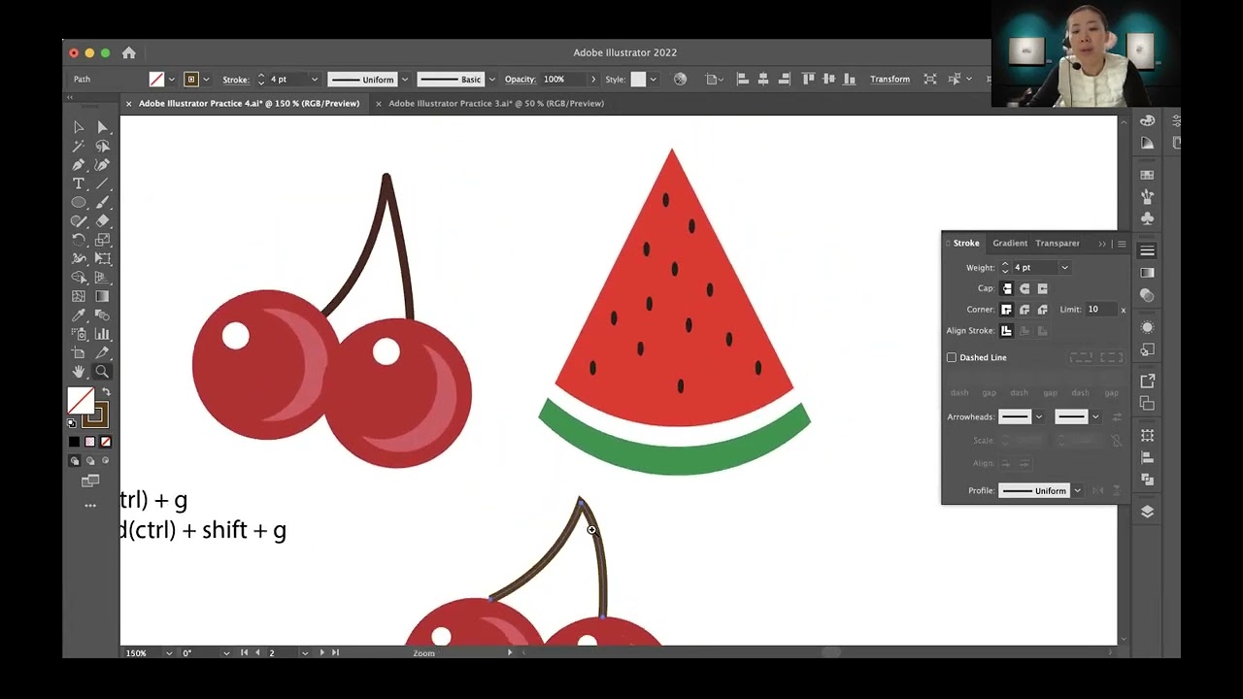Select the Line Segment tool
The height and width of the screenshot is (699, 1243).
coord(102,183)
